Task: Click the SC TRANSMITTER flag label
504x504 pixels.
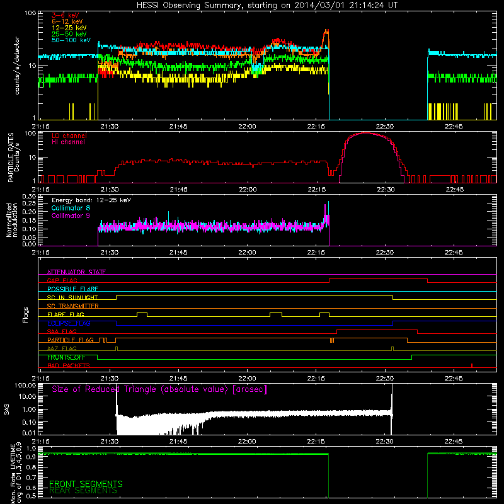Action: (x=72, y=306)
